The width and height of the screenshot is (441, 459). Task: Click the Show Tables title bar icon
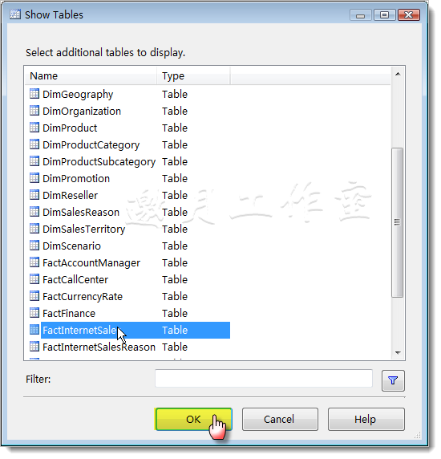click(15, 14)
